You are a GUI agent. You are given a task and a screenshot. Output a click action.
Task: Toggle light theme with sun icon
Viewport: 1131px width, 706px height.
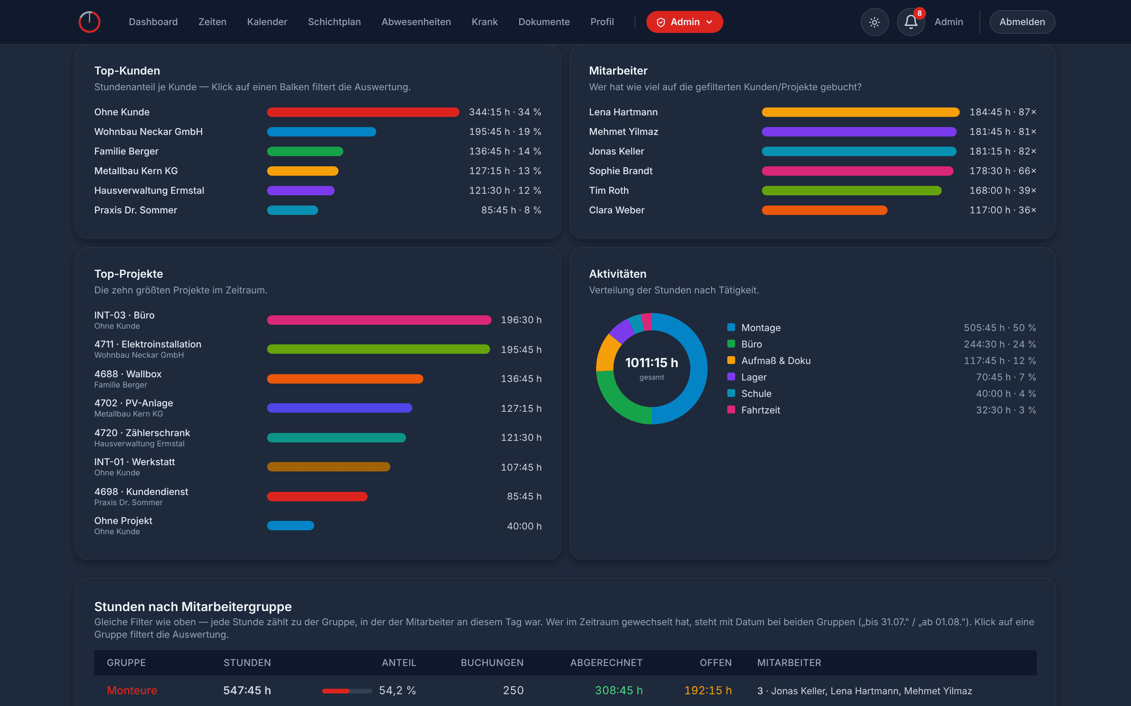[875, 22]
